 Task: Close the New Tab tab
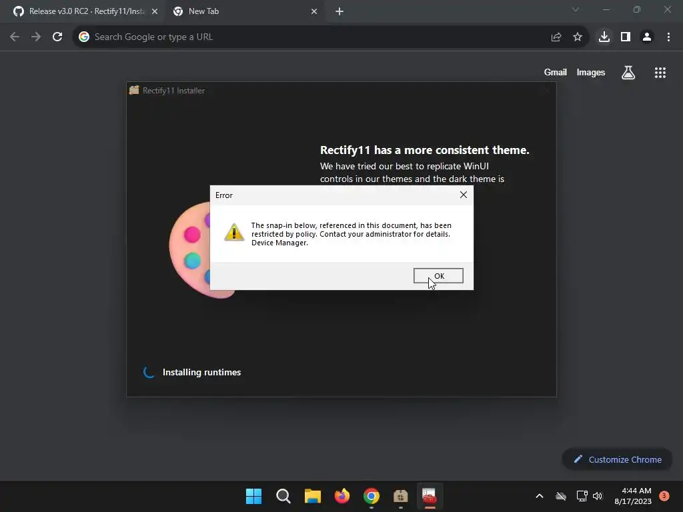tap(314, 11)
